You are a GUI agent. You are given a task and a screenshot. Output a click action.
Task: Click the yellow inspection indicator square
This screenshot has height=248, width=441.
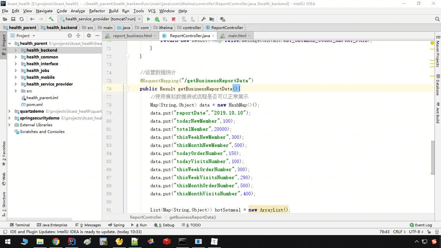click(x=432, y=43)
